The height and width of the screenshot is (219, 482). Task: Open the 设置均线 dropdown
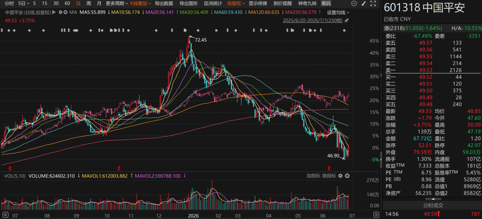coord(338,12)
